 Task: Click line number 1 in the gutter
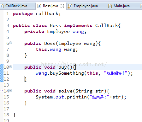click(8, 13)
